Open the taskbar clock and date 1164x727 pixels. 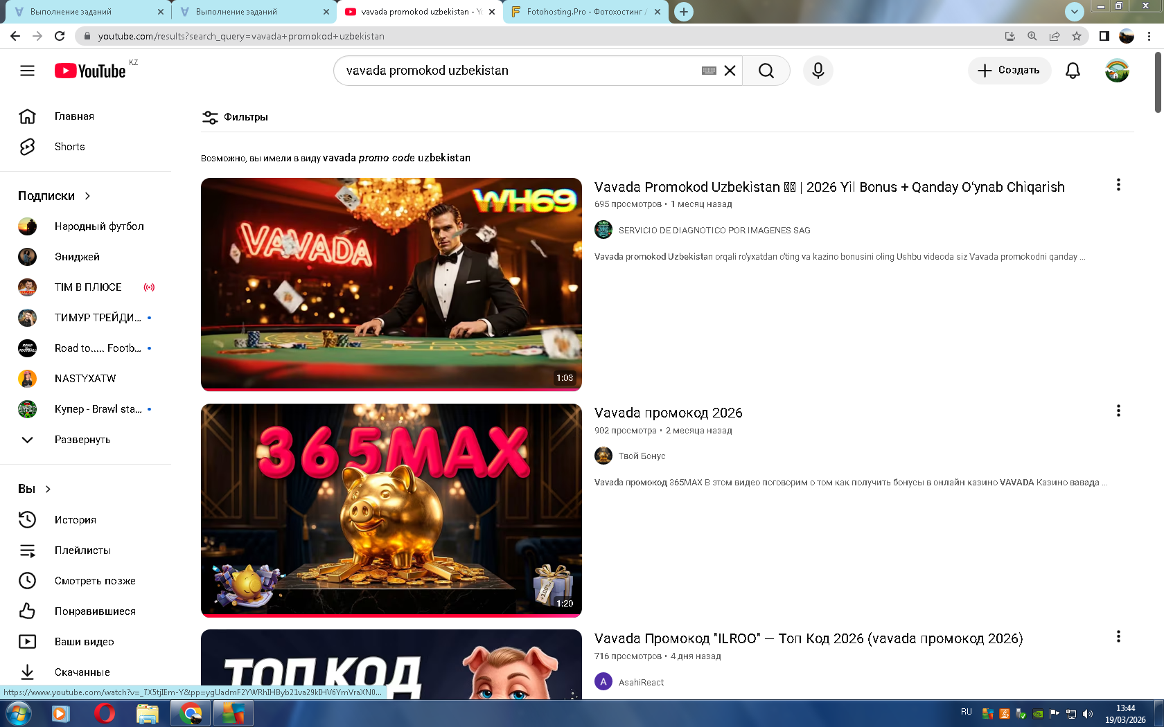pos(1125,714)
